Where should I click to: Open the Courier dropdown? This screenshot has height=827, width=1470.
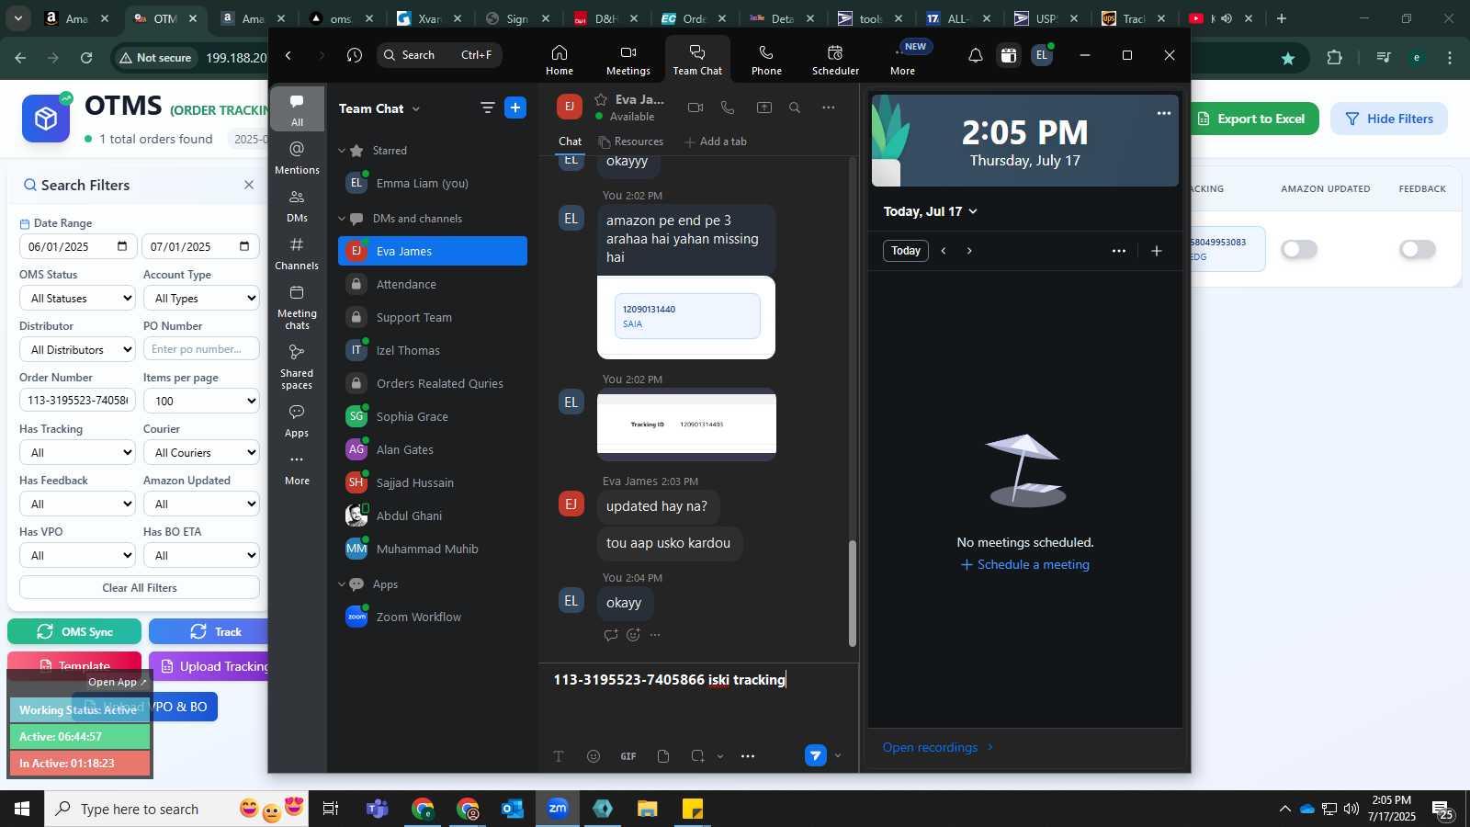pos(201,453)
